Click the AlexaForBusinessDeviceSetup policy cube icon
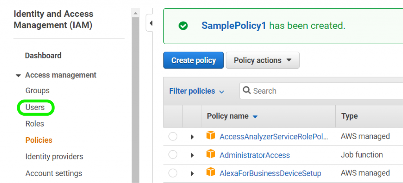 pyautogui.click(x=211, y=172)
